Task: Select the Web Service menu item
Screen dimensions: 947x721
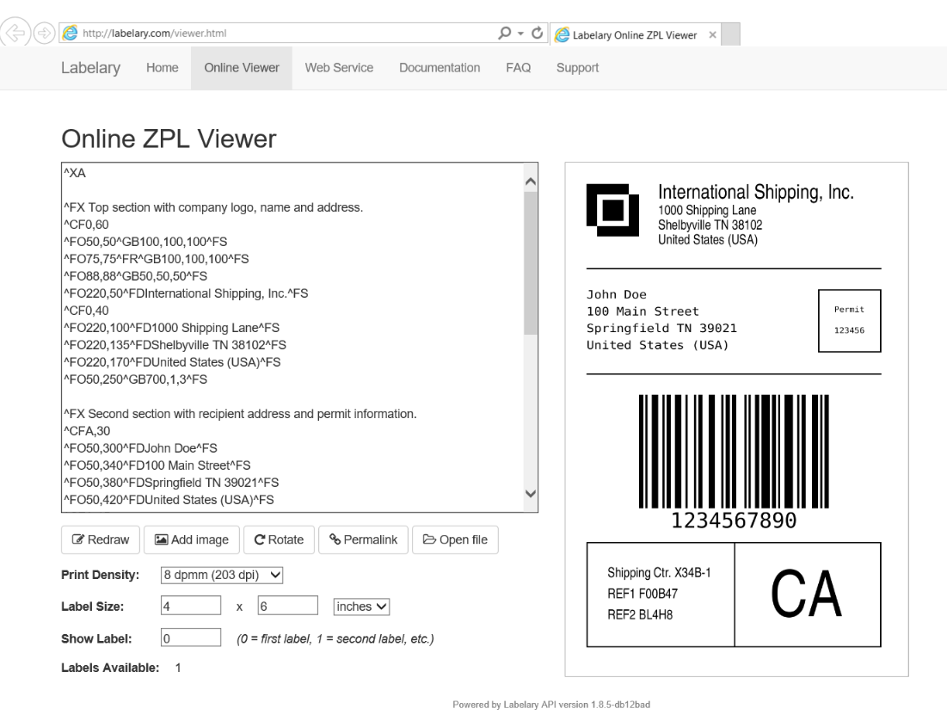Action: (x=339, y=67)
